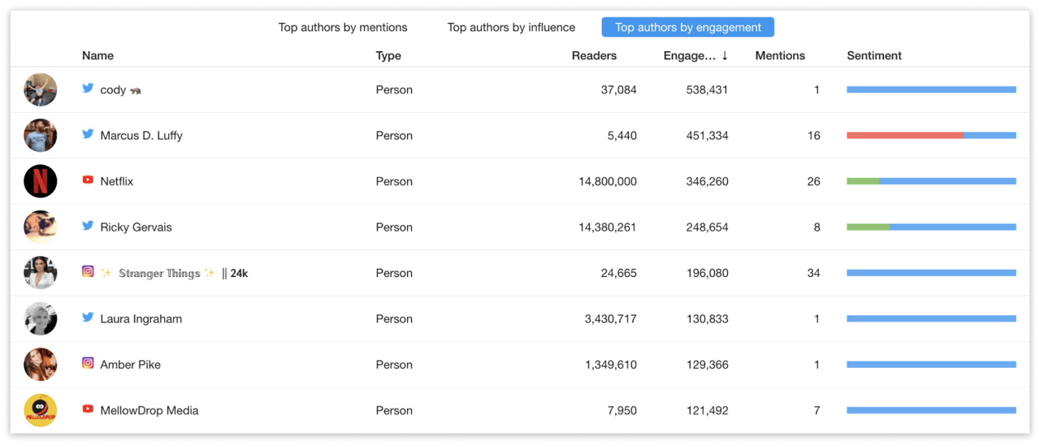Select the Top authors by engagement tab

pyautogui.click(x=687, y=28)
